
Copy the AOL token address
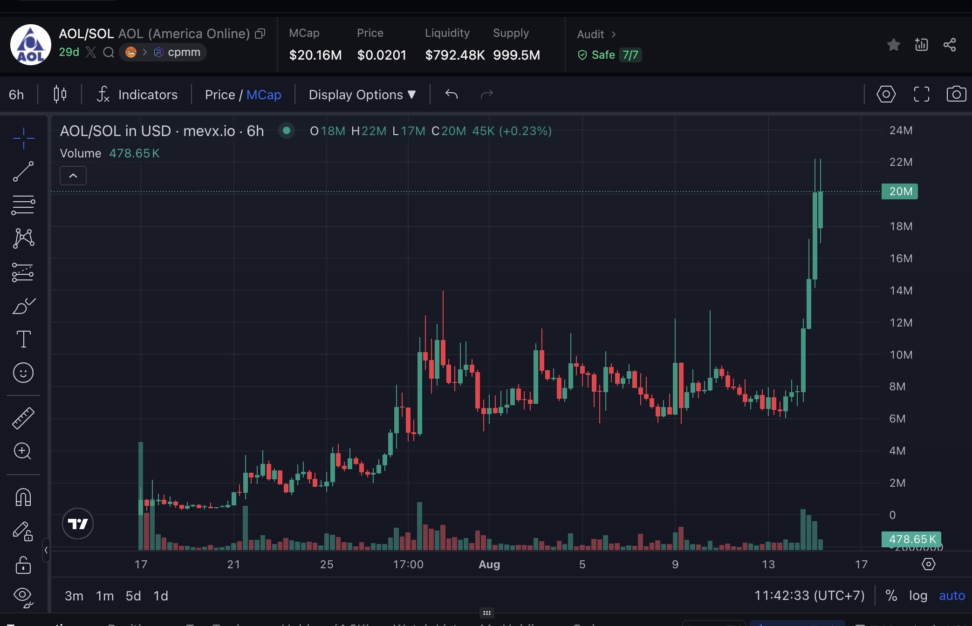[260, 34]
